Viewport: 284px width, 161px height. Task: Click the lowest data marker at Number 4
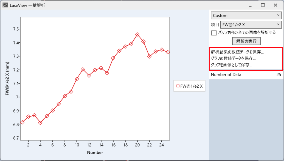point(40,123)
